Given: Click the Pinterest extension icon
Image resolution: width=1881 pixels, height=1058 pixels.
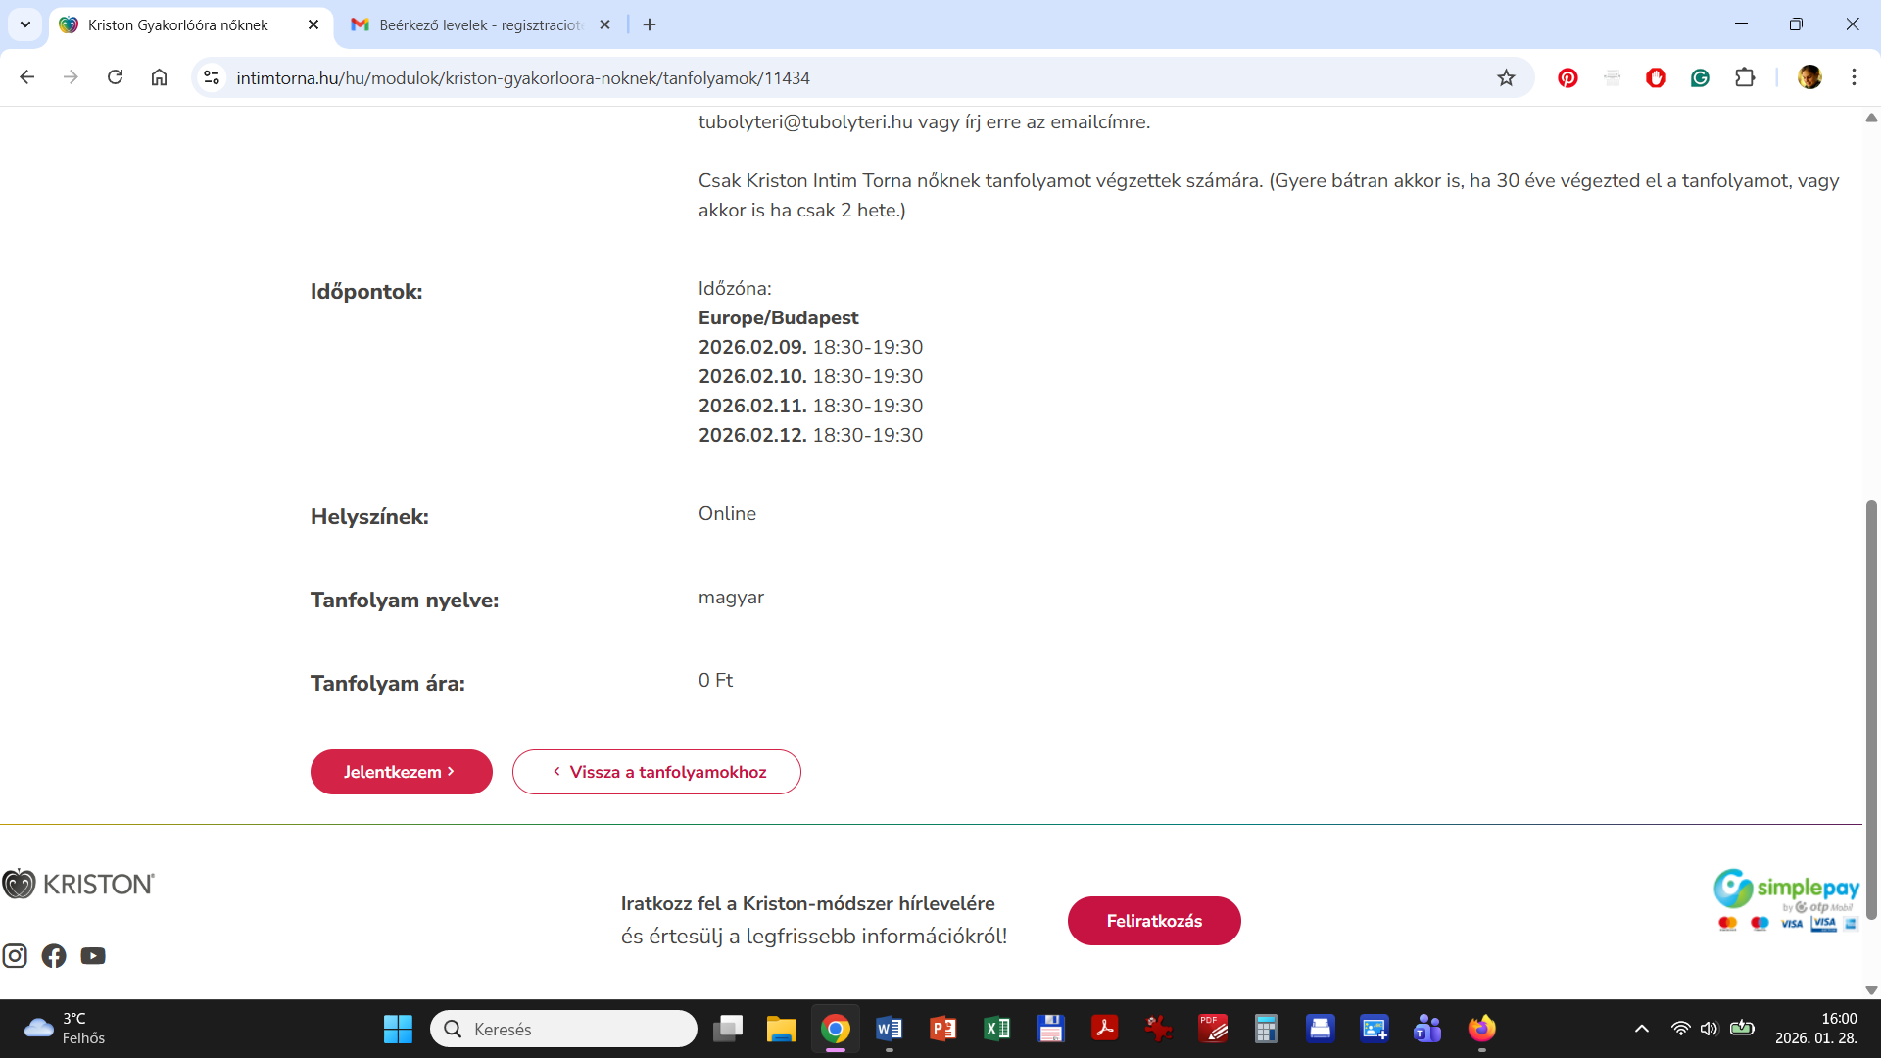Looking at the screenshot, I should (1567, 77).
